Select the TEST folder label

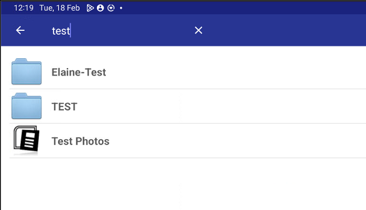click(64, 107)
